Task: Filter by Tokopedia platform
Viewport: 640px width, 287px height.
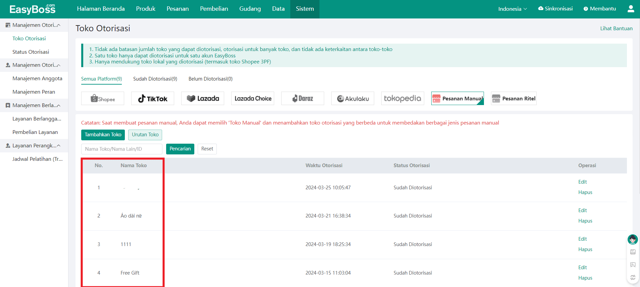Action: pyautogui.click(x=403, y=98)
